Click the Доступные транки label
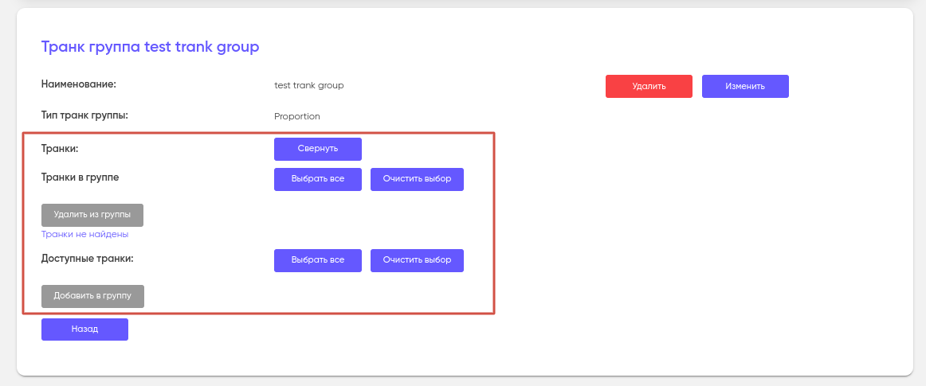 click(x=87, y=259)
